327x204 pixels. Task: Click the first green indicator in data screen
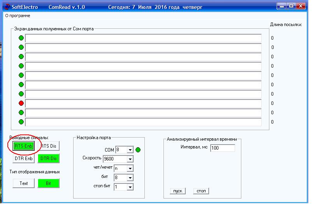click(x=21, y=38)
